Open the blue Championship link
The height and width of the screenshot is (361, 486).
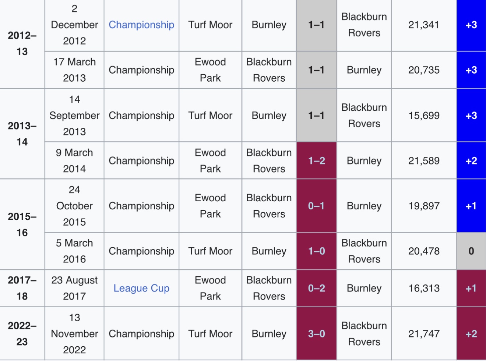141,25
